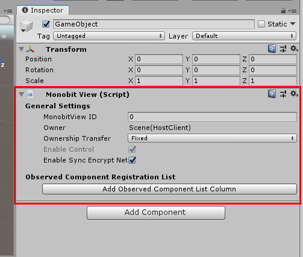Screen dimensions: 303x257
Task: Open Monobit View preset selector icon
Action: (x=283, y=94)
